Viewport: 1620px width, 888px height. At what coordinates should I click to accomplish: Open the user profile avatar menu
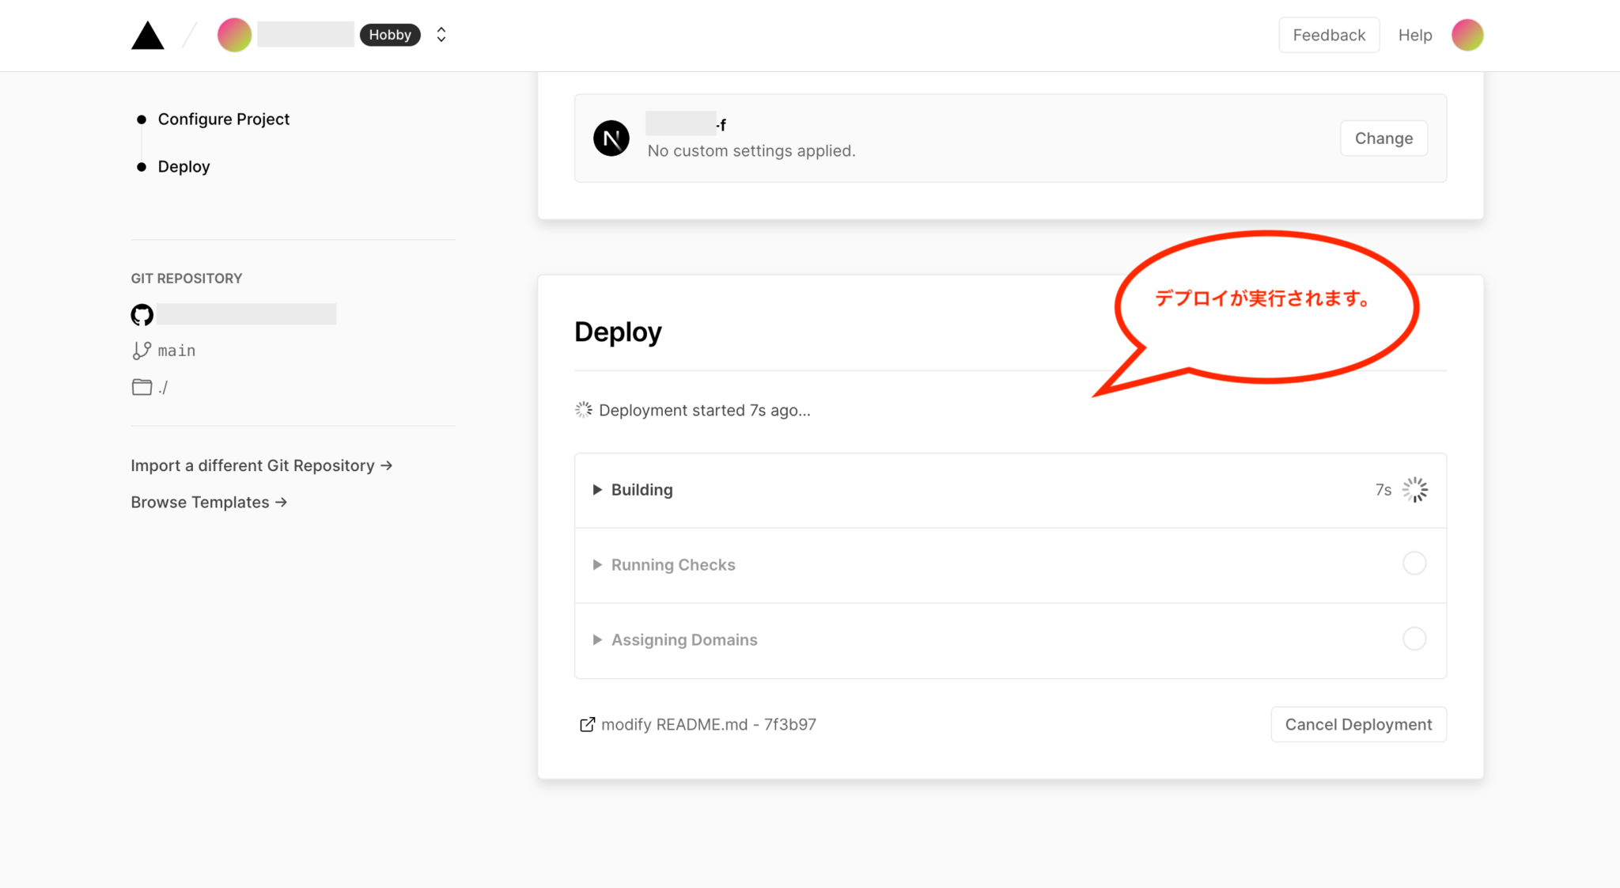pyautogui.click(x=1467, y=35)
